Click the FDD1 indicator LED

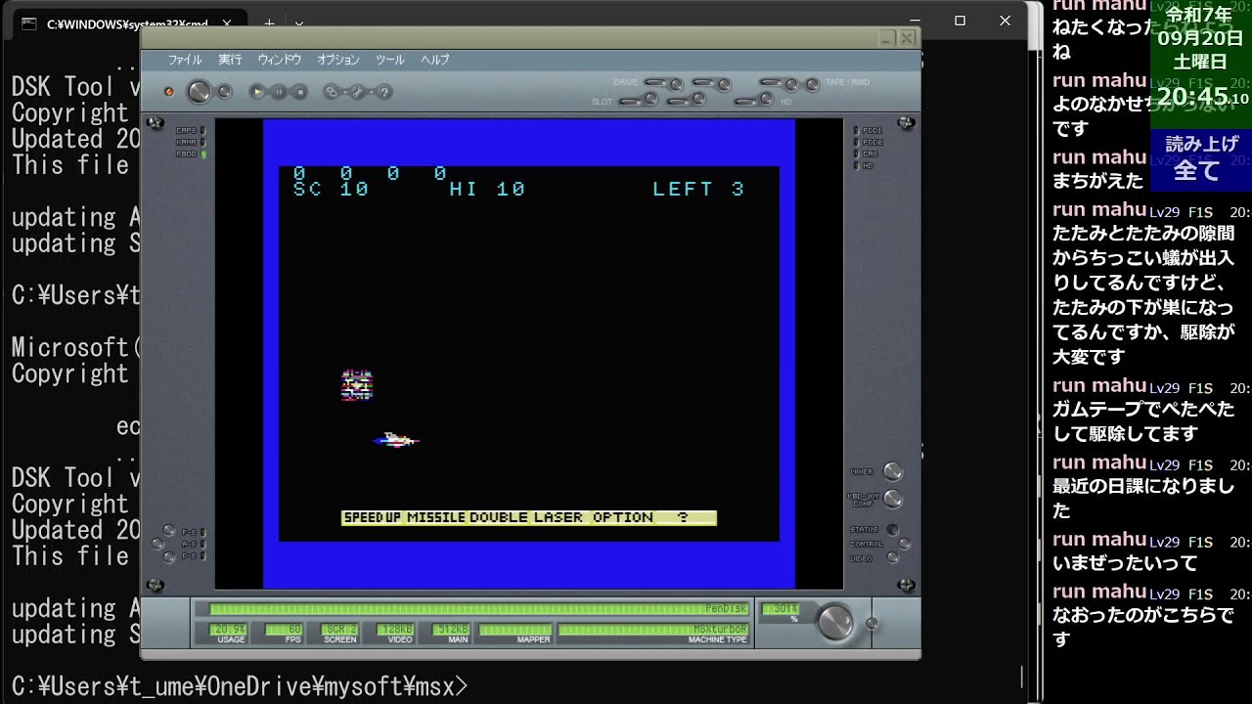coord(855,130)
